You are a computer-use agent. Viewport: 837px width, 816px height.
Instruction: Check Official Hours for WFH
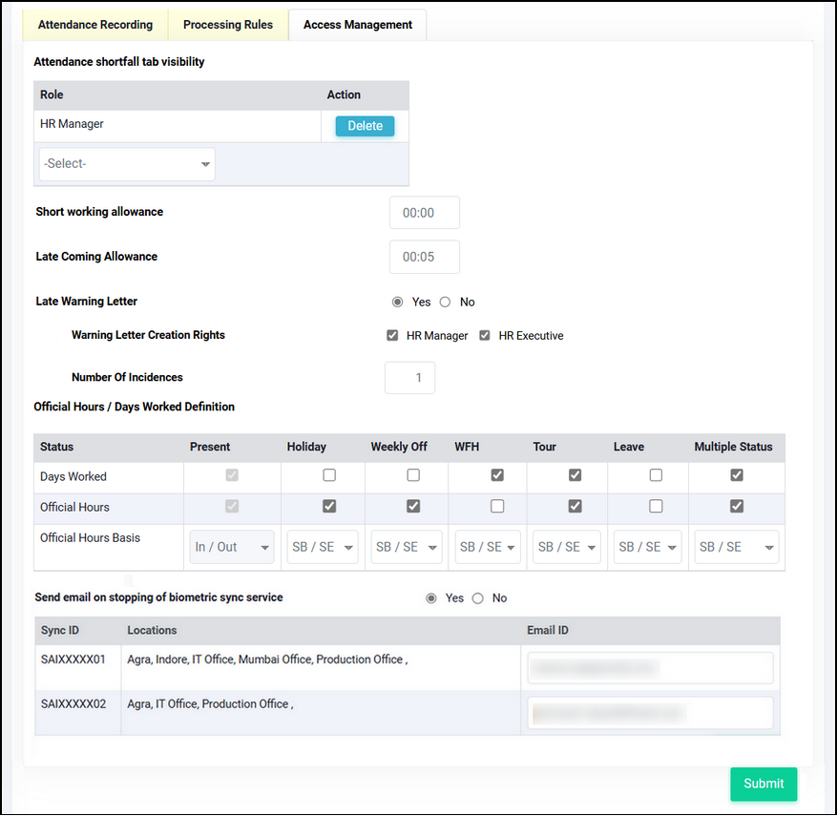tap(497, 506)
